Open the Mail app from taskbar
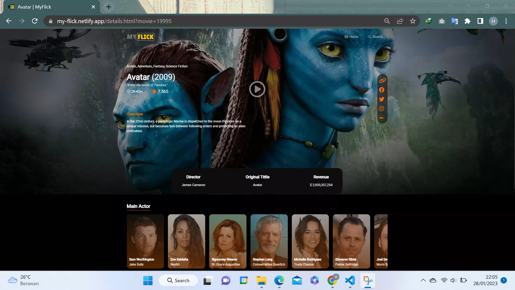 click(297, 281)
